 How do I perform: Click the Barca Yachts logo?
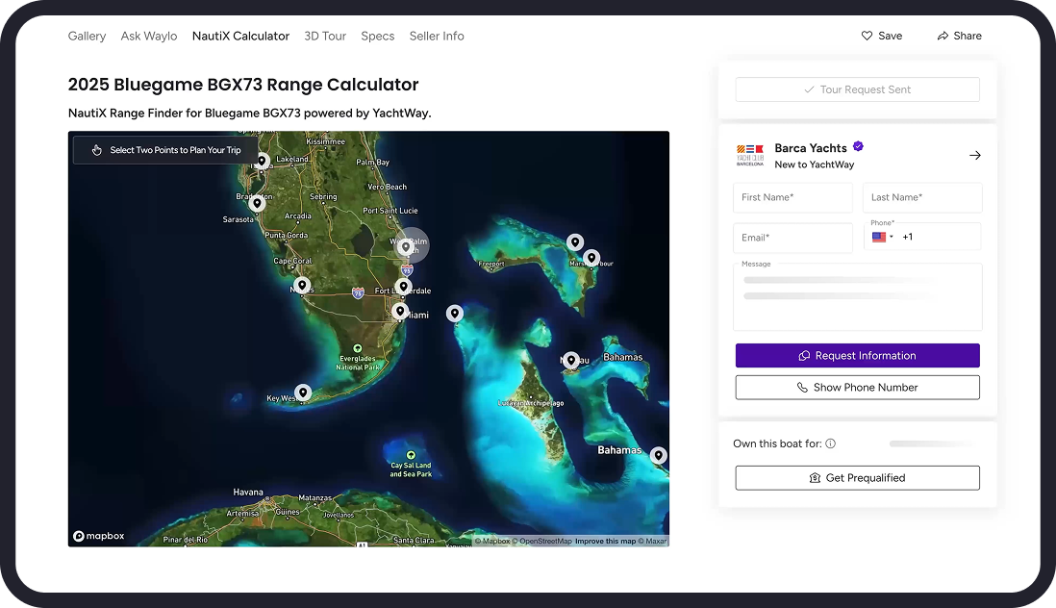pos(749,156)
